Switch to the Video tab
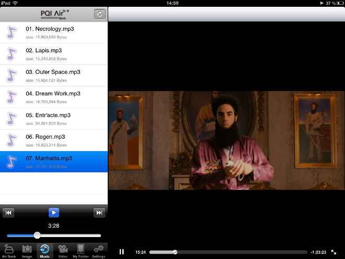This screenshot has width=345, height=259. [63, 251]
